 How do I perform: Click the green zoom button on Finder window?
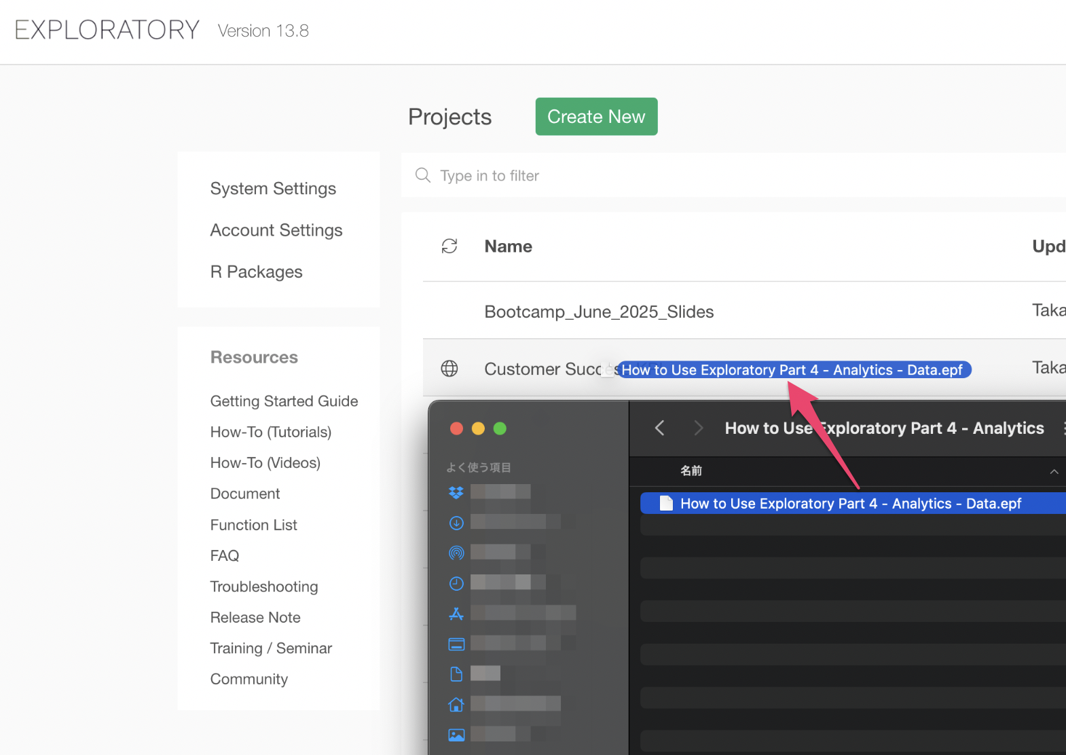coord(500,428)
